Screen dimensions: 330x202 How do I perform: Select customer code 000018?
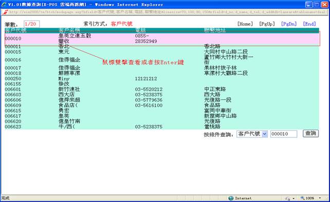click(x=13, y=73)
